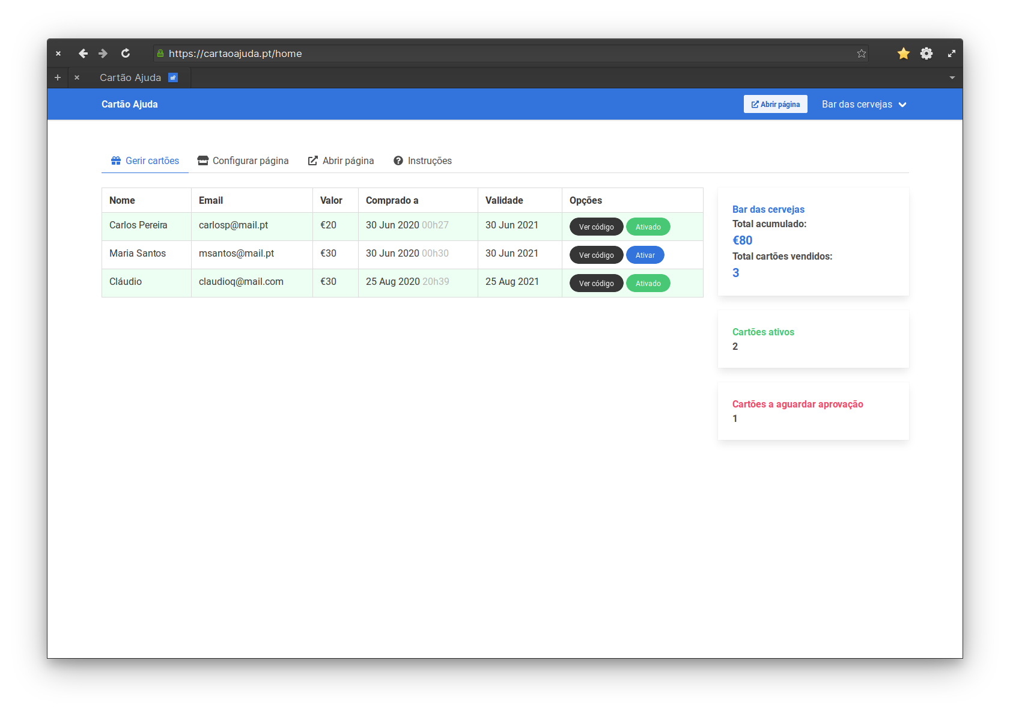1010x714 pixels.
Task: Open browser settings gear
Action: pyautogui.click(x=926, y=53)
